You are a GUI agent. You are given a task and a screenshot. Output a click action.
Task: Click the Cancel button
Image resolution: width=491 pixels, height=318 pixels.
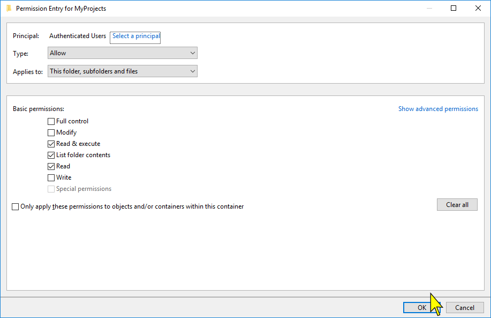coord(465,308)
